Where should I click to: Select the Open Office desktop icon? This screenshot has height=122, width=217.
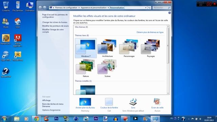point(6,56)
